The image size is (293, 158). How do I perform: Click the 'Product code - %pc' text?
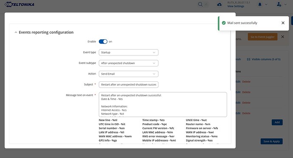(x=155, y=124)
